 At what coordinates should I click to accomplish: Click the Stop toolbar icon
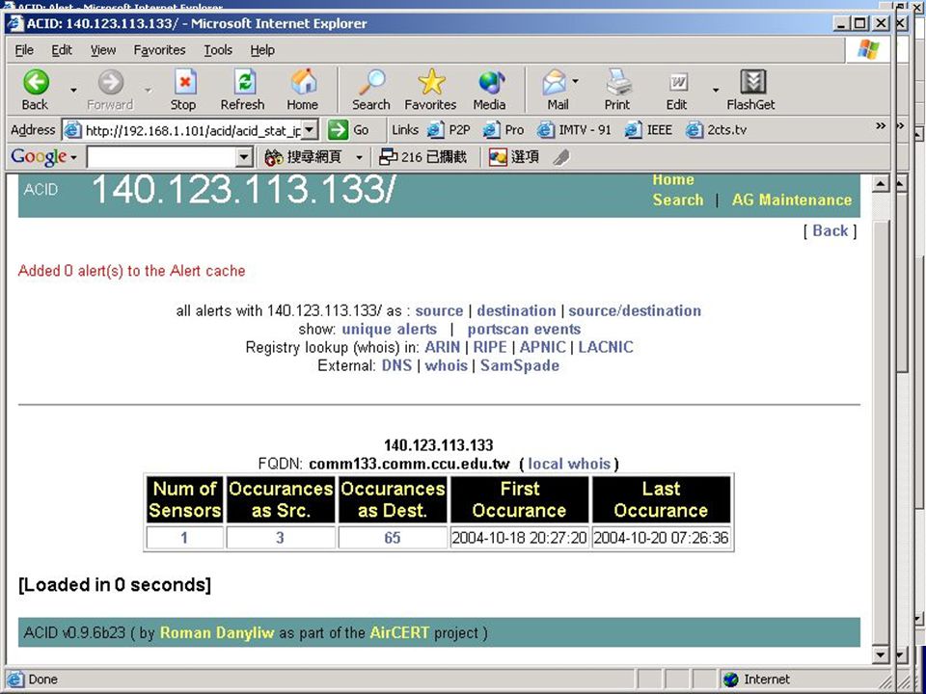[184, 82]
